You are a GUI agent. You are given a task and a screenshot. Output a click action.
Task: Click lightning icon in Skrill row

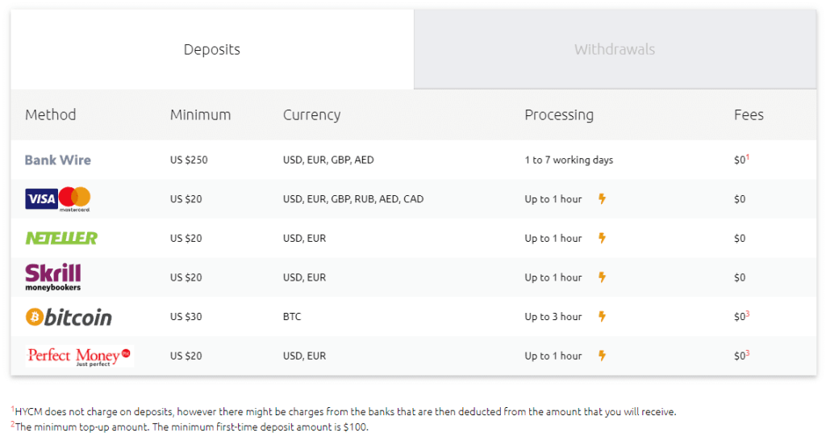(602, 277)
